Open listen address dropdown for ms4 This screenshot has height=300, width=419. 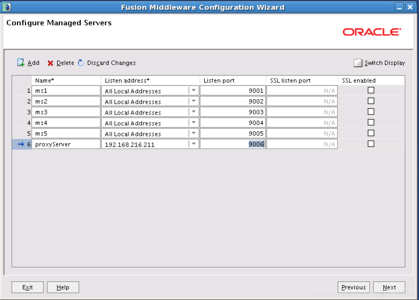point(194,122)
